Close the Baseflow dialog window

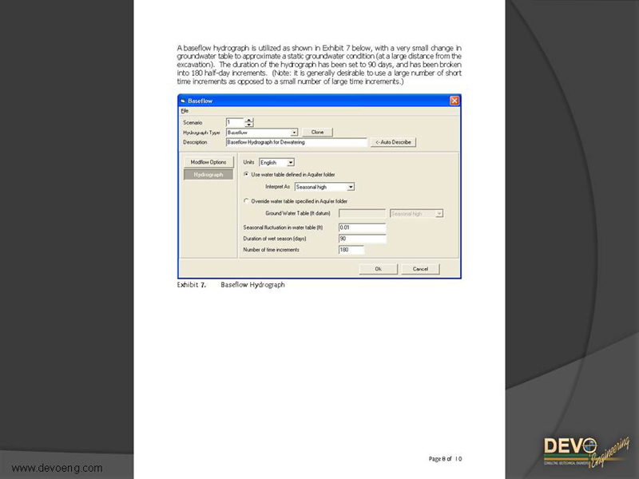point(454,101)
